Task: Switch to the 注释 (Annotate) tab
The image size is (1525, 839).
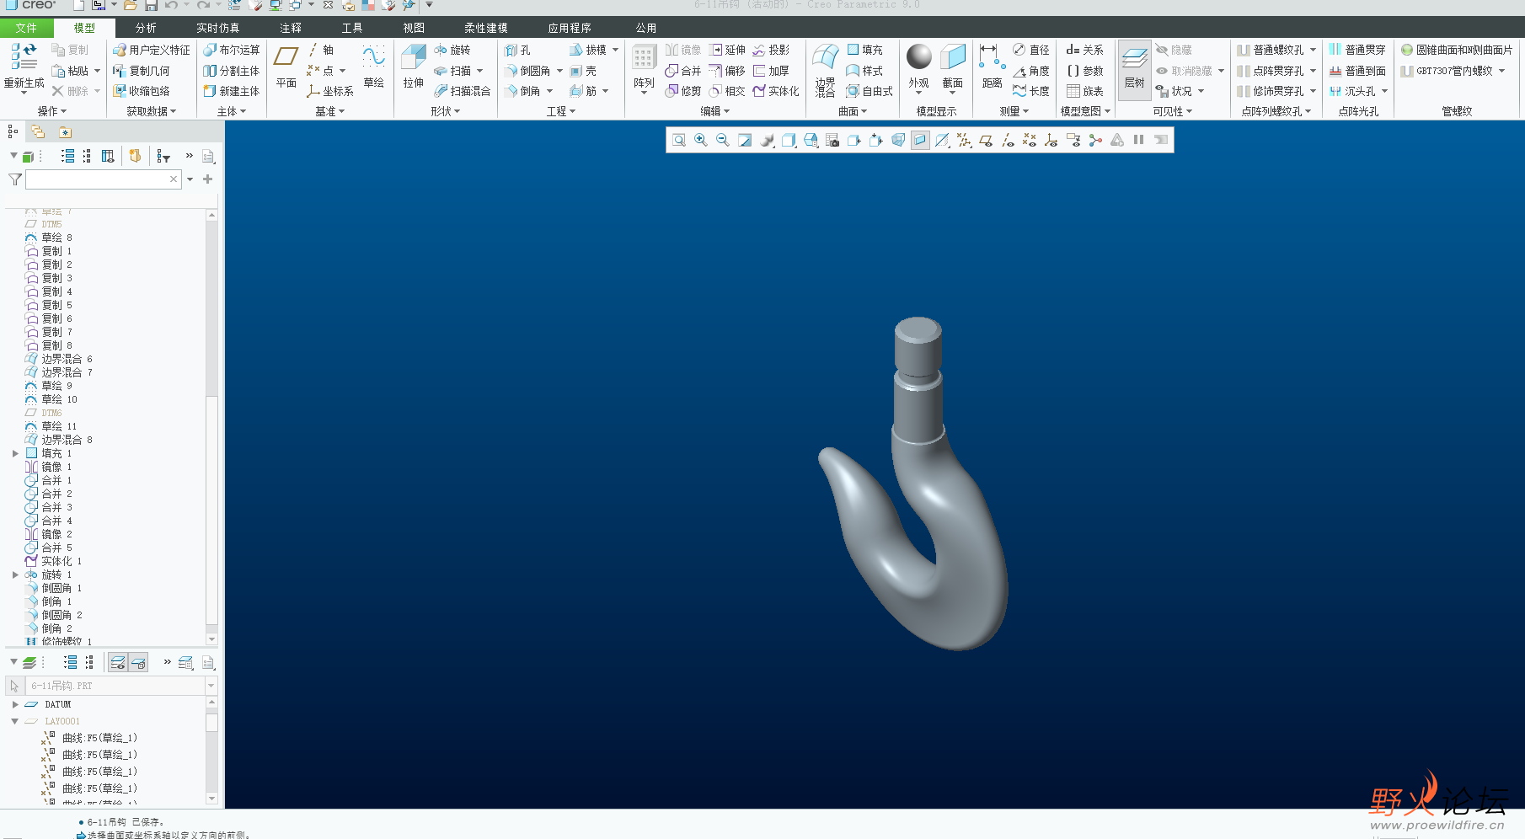Action: pyautogui.click(x=291, y=28)
